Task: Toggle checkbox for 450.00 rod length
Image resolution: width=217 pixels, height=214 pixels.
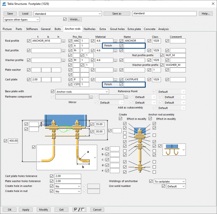Action: coord(5,141)
